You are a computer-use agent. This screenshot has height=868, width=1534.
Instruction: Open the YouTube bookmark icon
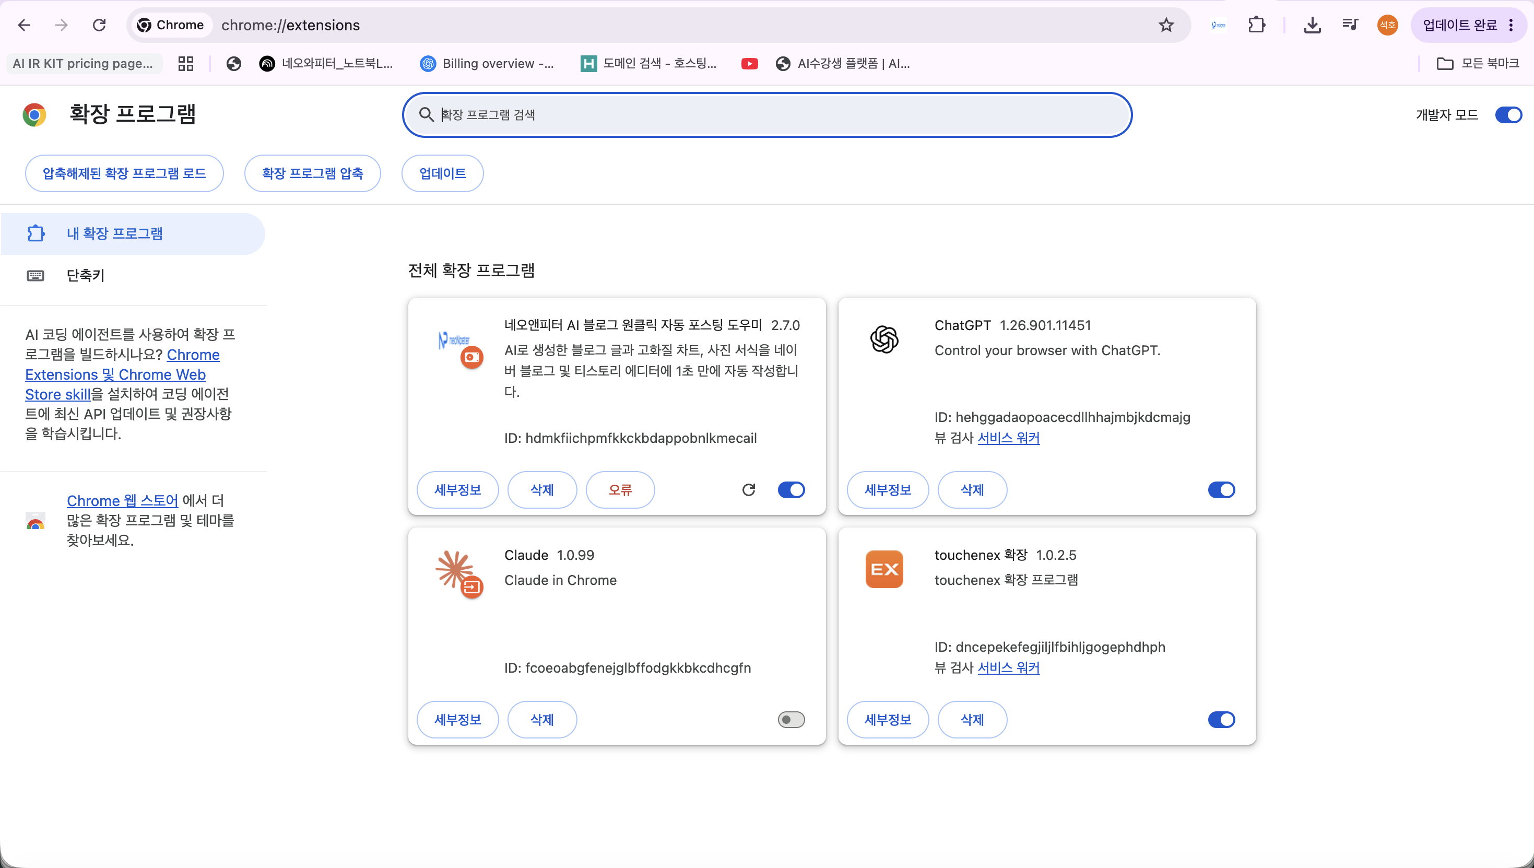tap(749, 63)
